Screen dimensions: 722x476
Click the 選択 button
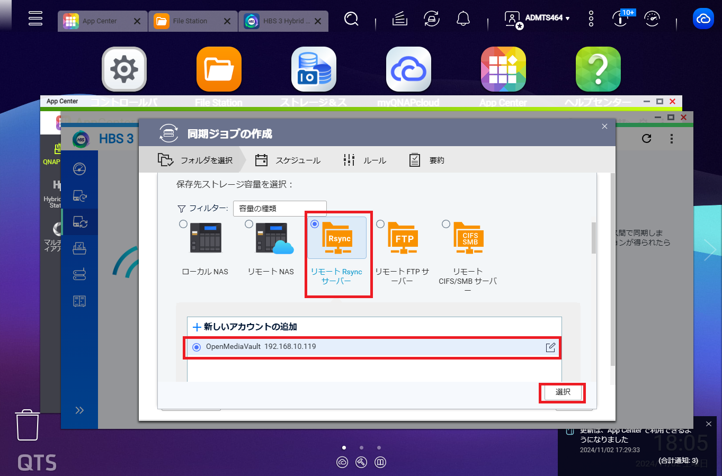[x=563, y=392]
